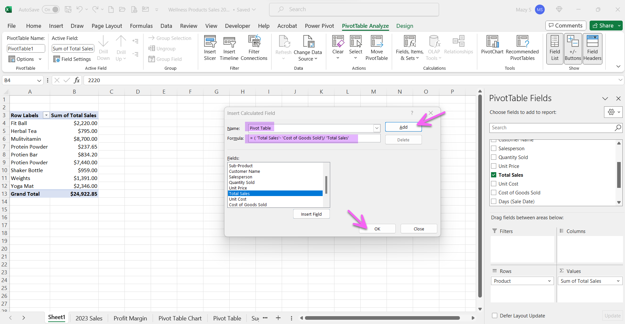The image size is (625, 324).
Task: Switch to the Design ribbon tab
Action: point(405,26)
